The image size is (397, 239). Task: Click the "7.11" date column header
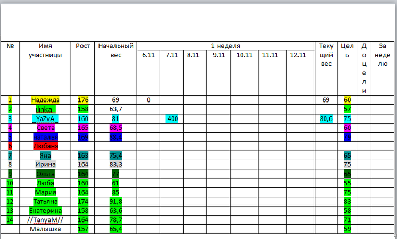tap(171, 55)
